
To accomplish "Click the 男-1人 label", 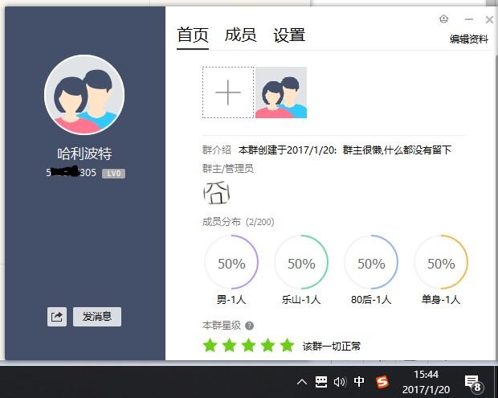I will [231, 299].
